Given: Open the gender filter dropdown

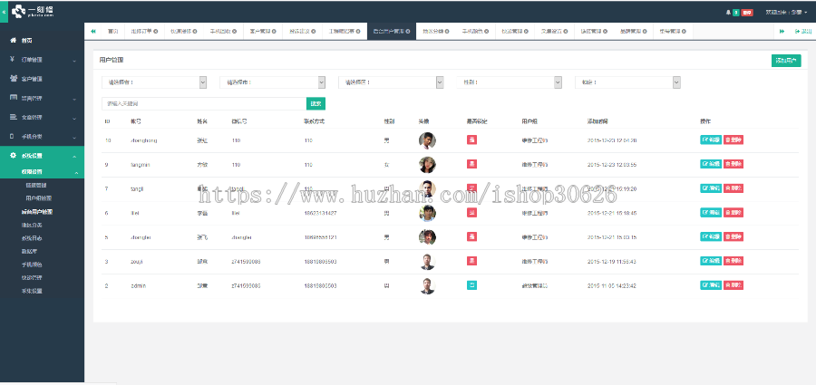Looking at the screenshot, I should [x=510, y=82].
